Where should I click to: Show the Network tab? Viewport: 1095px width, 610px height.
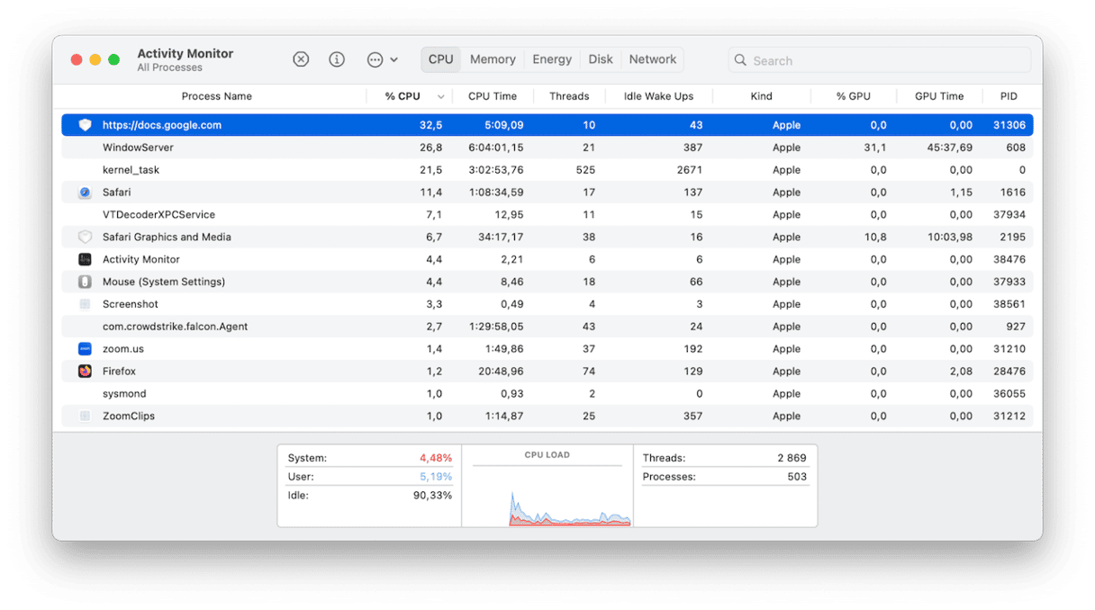(653, 59)
